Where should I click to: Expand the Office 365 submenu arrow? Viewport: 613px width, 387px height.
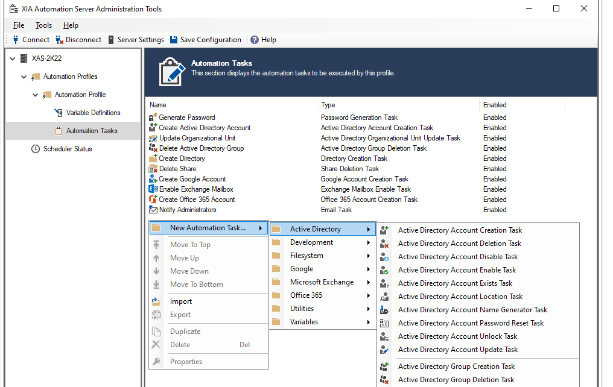tap(368, 295)
